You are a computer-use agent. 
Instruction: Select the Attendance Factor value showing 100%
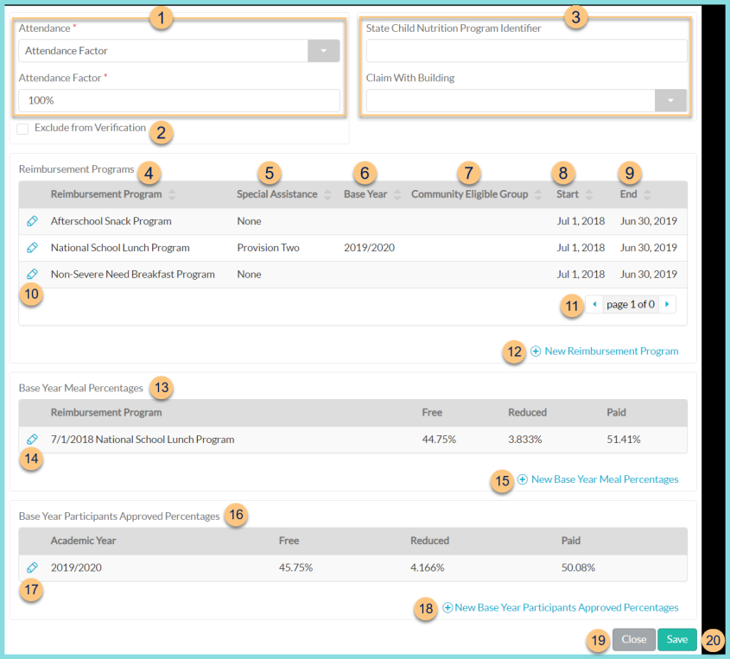point(179,100)
